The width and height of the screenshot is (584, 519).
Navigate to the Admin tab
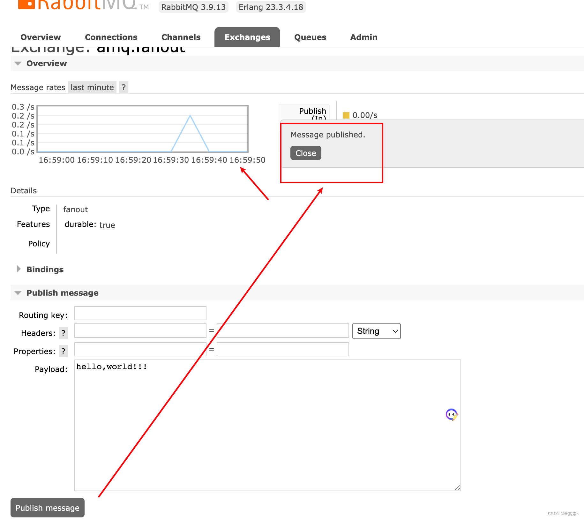364,37
